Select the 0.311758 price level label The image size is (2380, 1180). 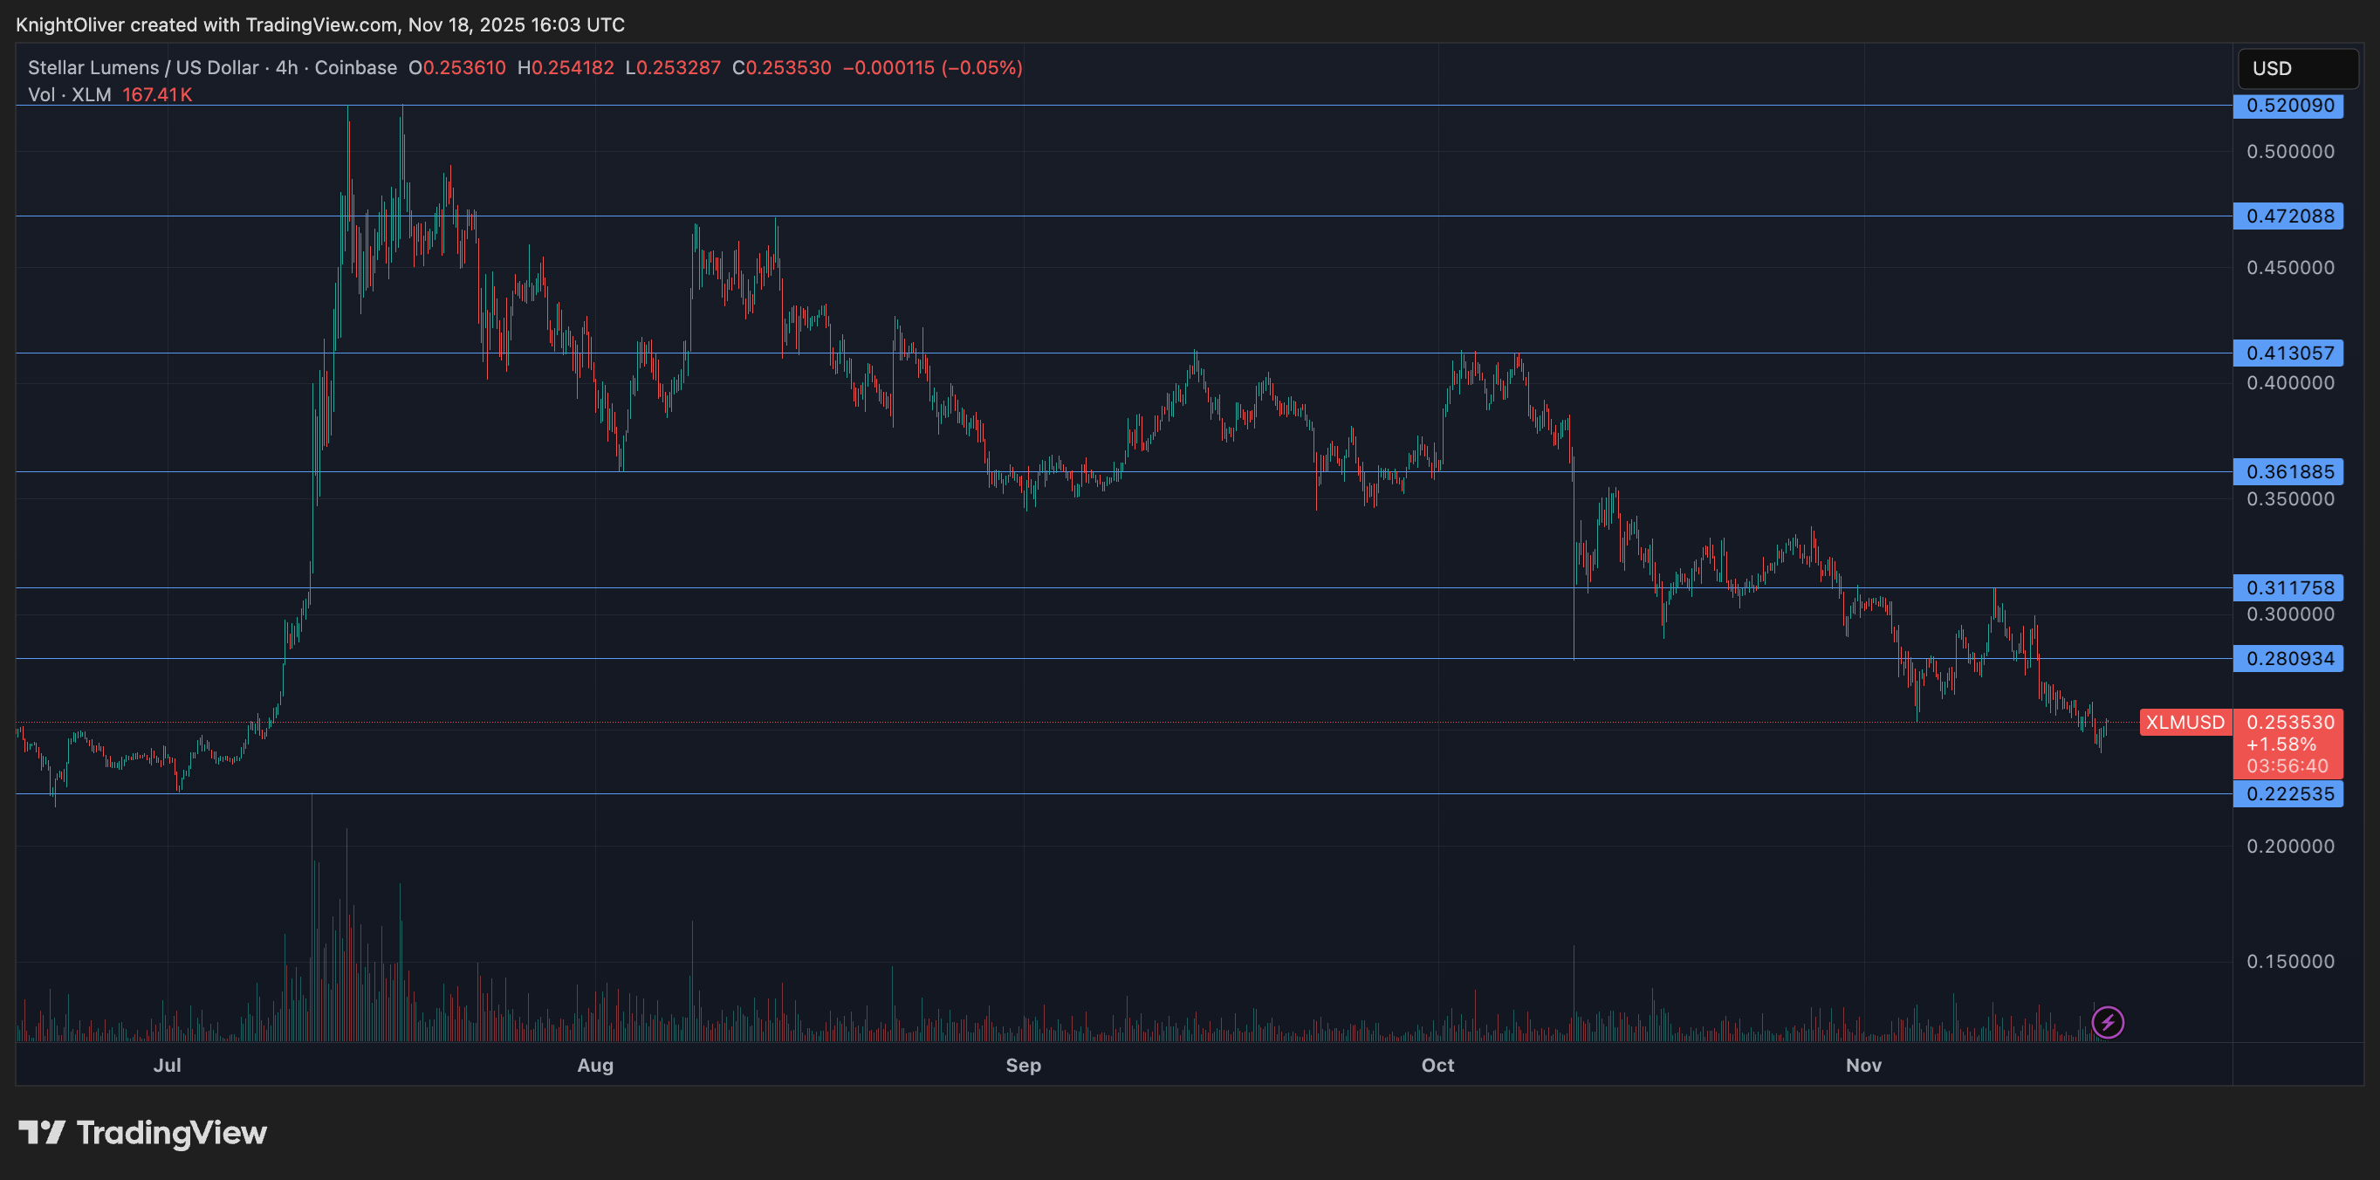click(2288, 587)
